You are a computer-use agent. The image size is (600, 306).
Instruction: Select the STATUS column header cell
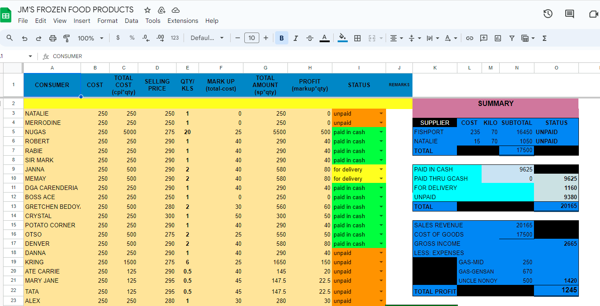pos(359,85)
